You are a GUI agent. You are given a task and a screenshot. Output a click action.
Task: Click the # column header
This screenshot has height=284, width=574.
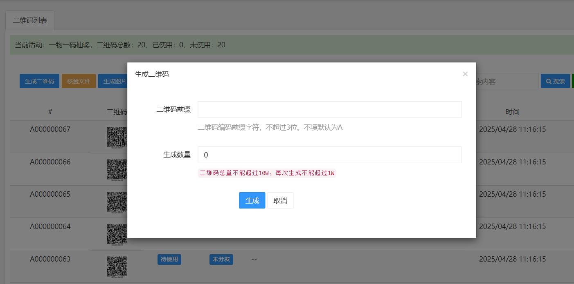[50, 112]
